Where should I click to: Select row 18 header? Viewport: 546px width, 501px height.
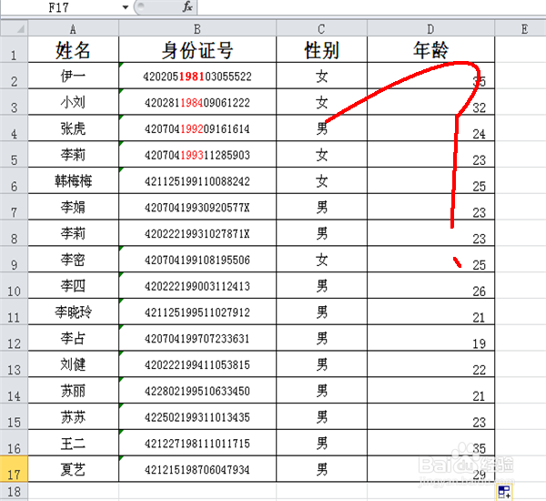click(15, 491)
